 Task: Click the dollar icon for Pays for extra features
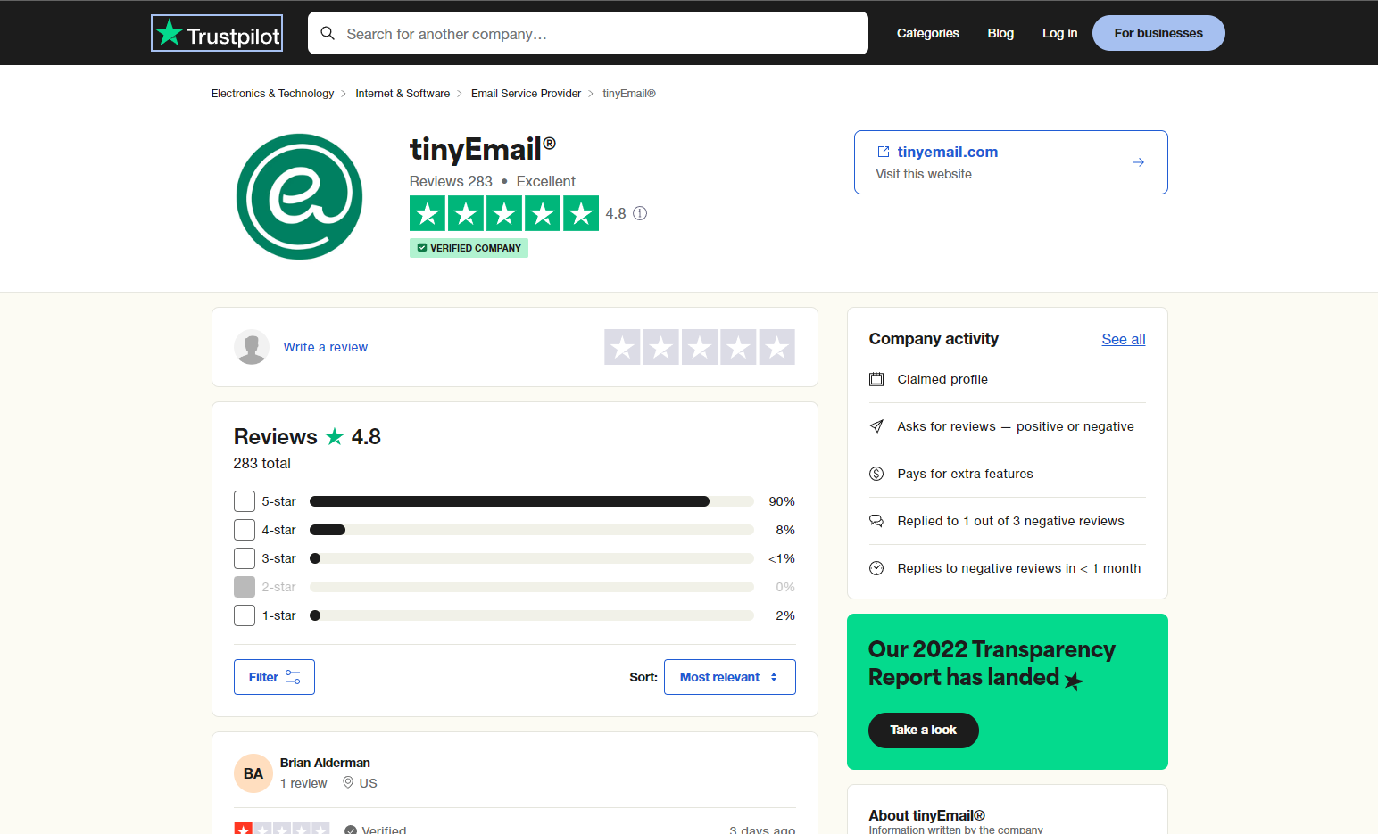(876, 474)
